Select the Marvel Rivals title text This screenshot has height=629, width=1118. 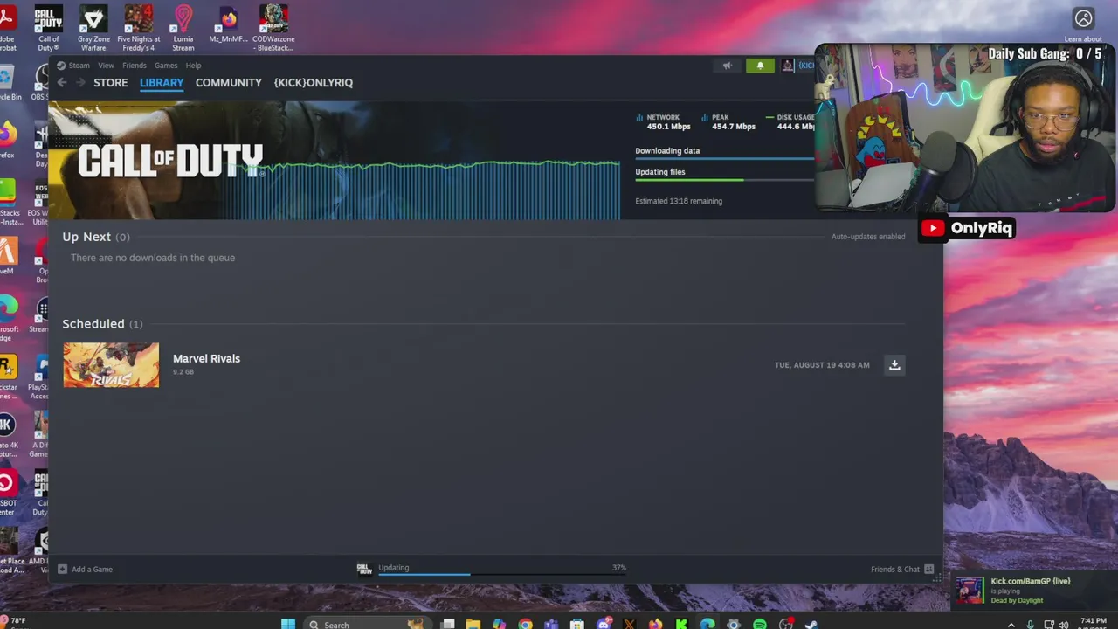[206, 358]
